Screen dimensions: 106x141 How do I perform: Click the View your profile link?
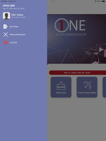[x=18, y=17]
